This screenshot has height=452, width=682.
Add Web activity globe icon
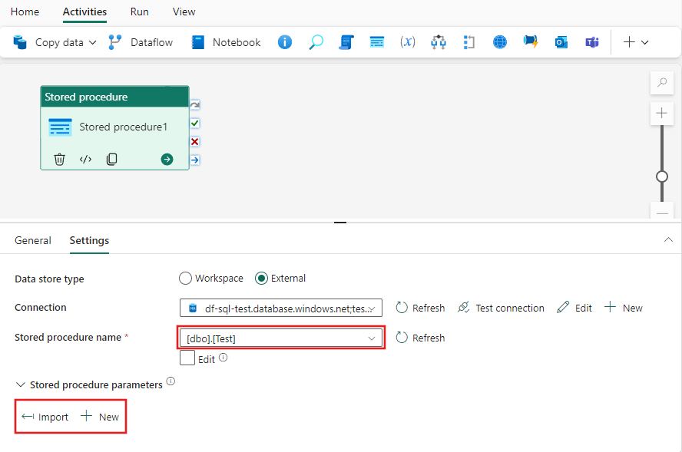pyautogui.click(x=500, y=42)
